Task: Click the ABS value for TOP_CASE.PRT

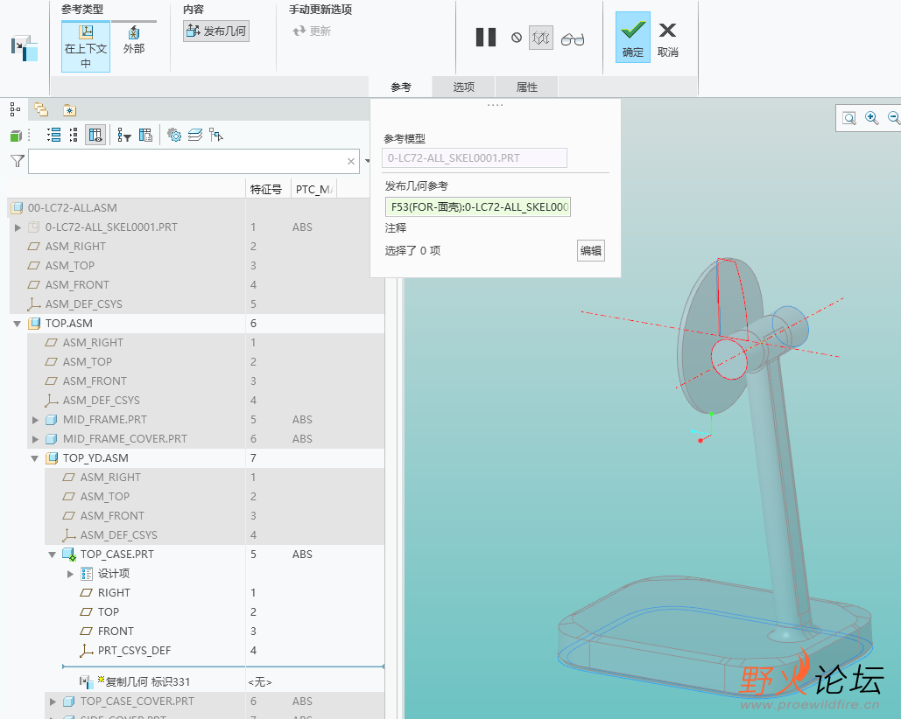Action: [302, 555]
